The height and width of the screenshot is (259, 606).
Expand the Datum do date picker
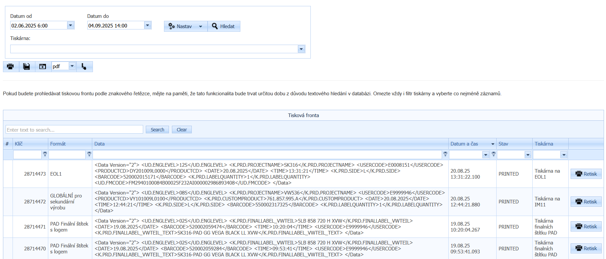point(147,25)
